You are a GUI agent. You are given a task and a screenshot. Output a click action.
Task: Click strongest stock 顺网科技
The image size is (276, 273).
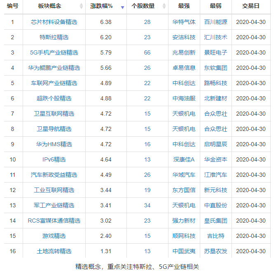point(184,236)
